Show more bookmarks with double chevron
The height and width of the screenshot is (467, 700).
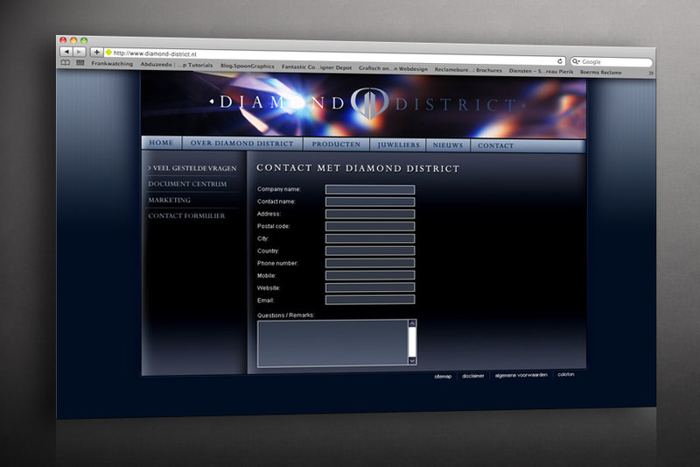(651, 73)
